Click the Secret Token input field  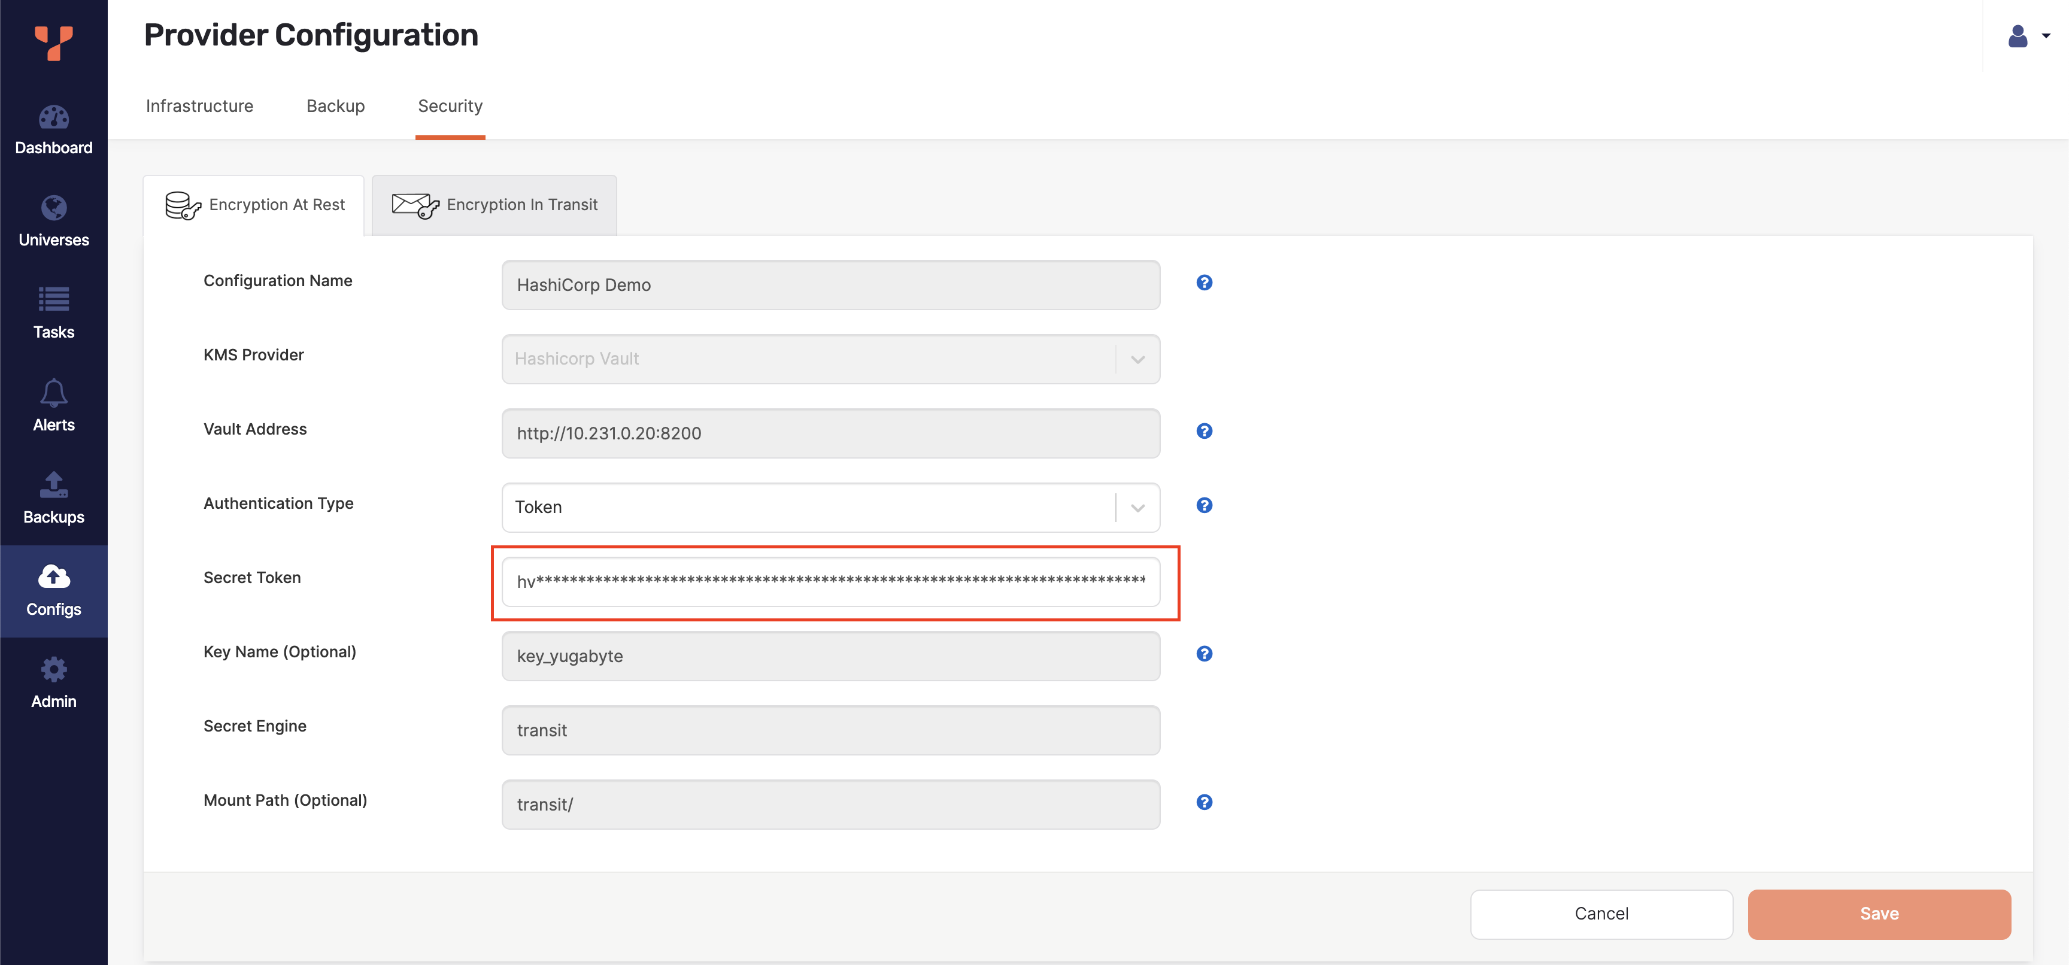(x=830, y=582)
